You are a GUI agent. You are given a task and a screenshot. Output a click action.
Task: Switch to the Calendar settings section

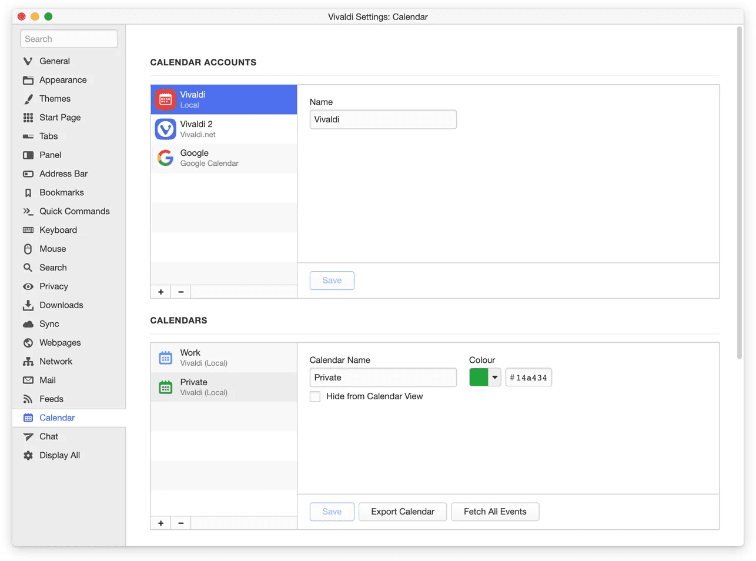click(58, 418)
